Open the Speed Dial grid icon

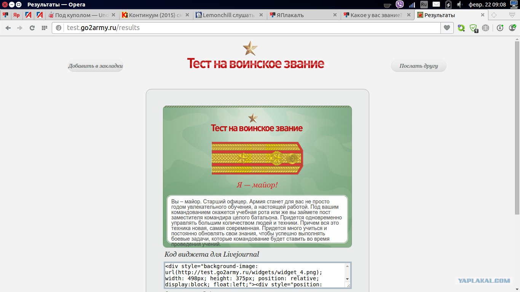(x=44, y=28)
